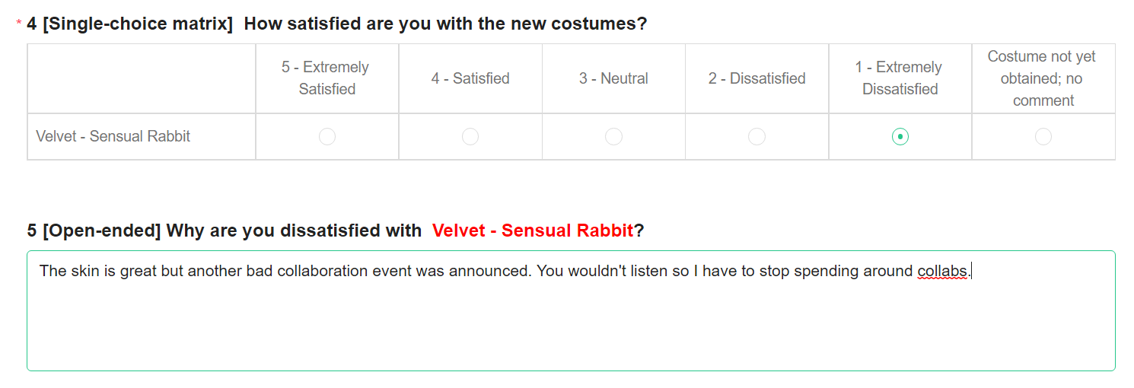Click the red 'Velvet - Sensual Rabbit' text
1134x388 pixels.
tap(533, 231)
